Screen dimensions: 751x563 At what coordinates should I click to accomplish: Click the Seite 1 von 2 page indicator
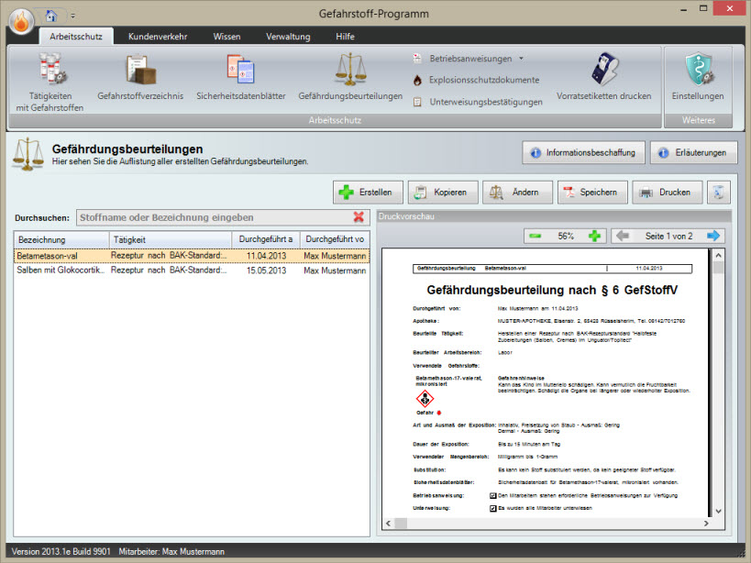click(x=668, y=236)
